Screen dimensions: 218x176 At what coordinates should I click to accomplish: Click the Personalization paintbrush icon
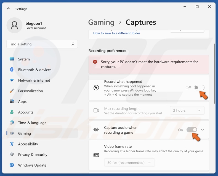point(12,91)
